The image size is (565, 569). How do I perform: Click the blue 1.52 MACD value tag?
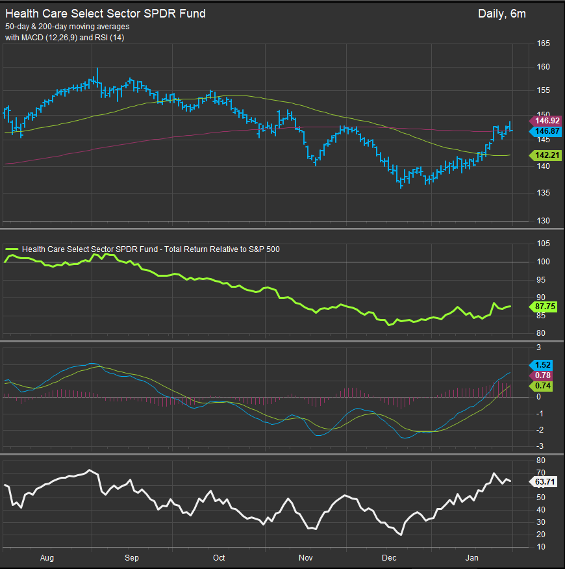pos(541,365)
